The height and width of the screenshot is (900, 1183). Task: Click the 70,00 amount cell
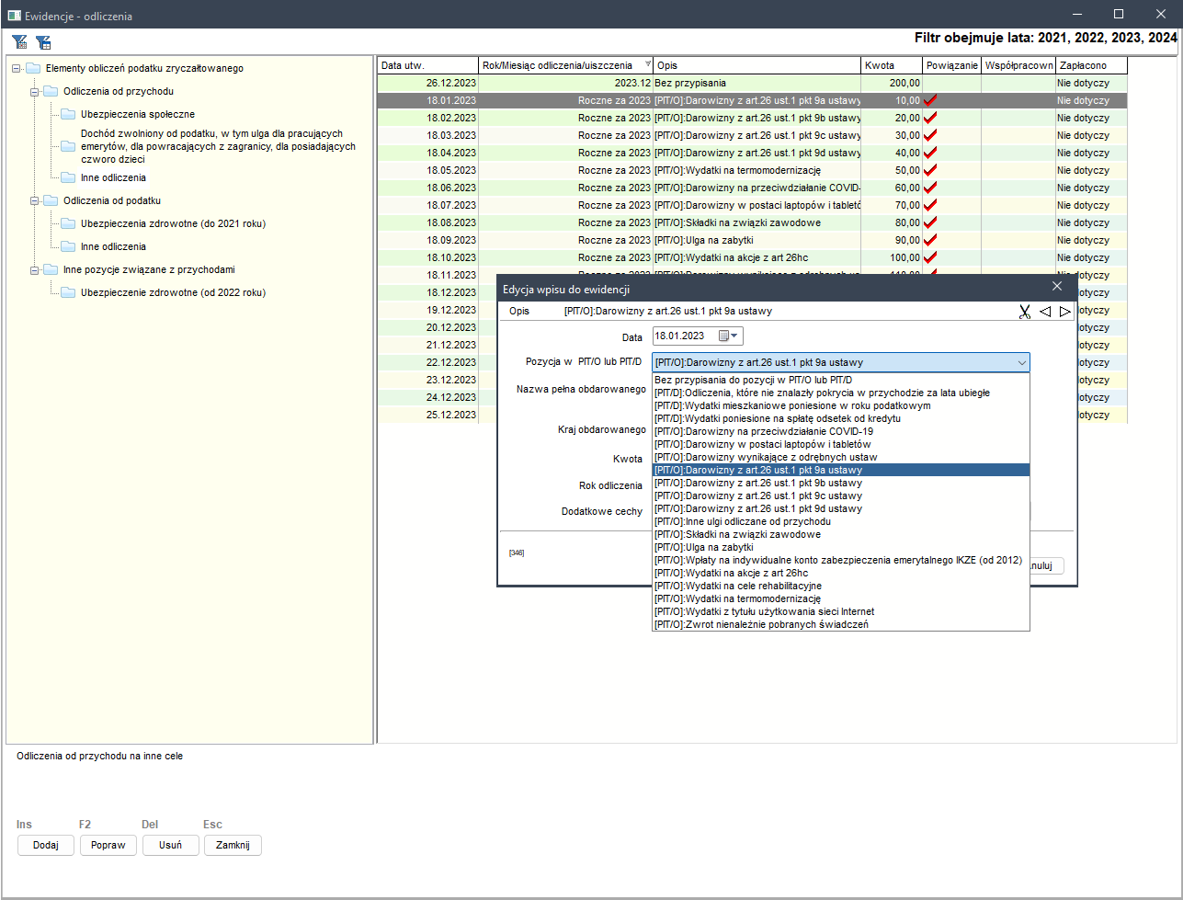892,205
